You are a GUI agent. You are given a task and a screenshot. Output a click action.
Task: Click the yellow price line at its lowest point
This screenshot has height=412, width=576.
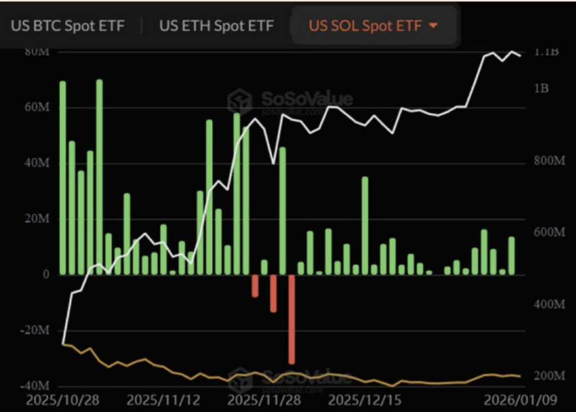point(391,387)
